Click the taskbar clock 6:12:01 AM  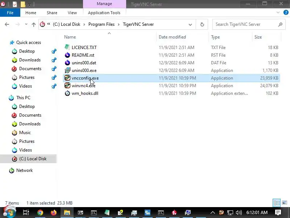coord(257,213)
